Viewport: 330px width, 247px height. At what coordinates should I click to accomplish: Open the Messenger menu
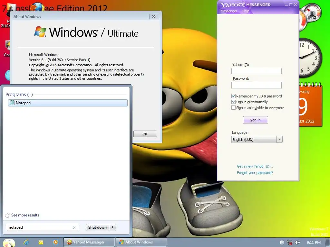pyautogui.click(x=228, y=11)
